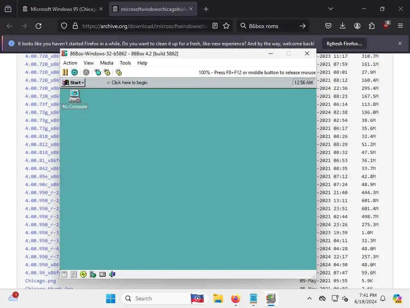
Task: Click the hard disk status bar icon
Action: 102,274
